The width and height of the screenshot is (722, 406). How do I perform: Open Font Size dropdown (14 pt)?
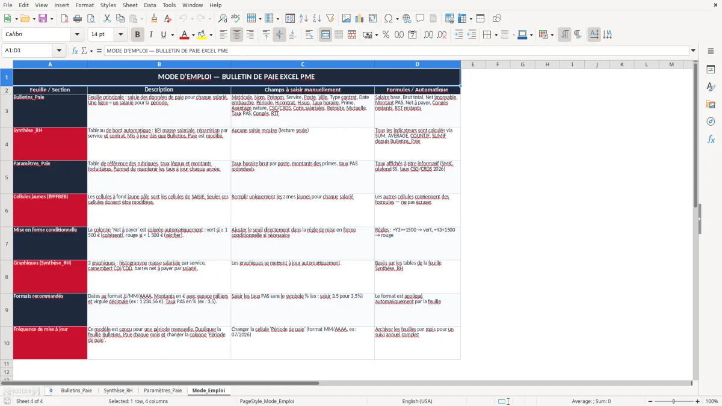120,35
